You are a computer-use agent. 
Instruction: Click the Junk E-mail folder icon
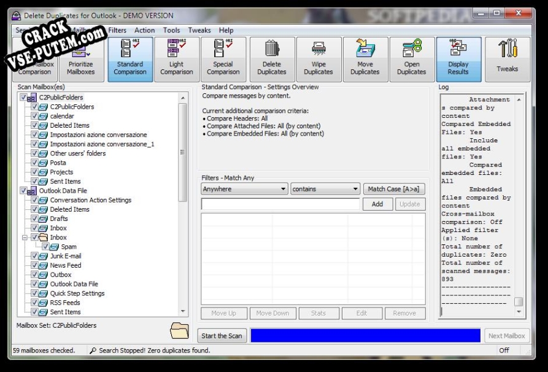(44, 256)
